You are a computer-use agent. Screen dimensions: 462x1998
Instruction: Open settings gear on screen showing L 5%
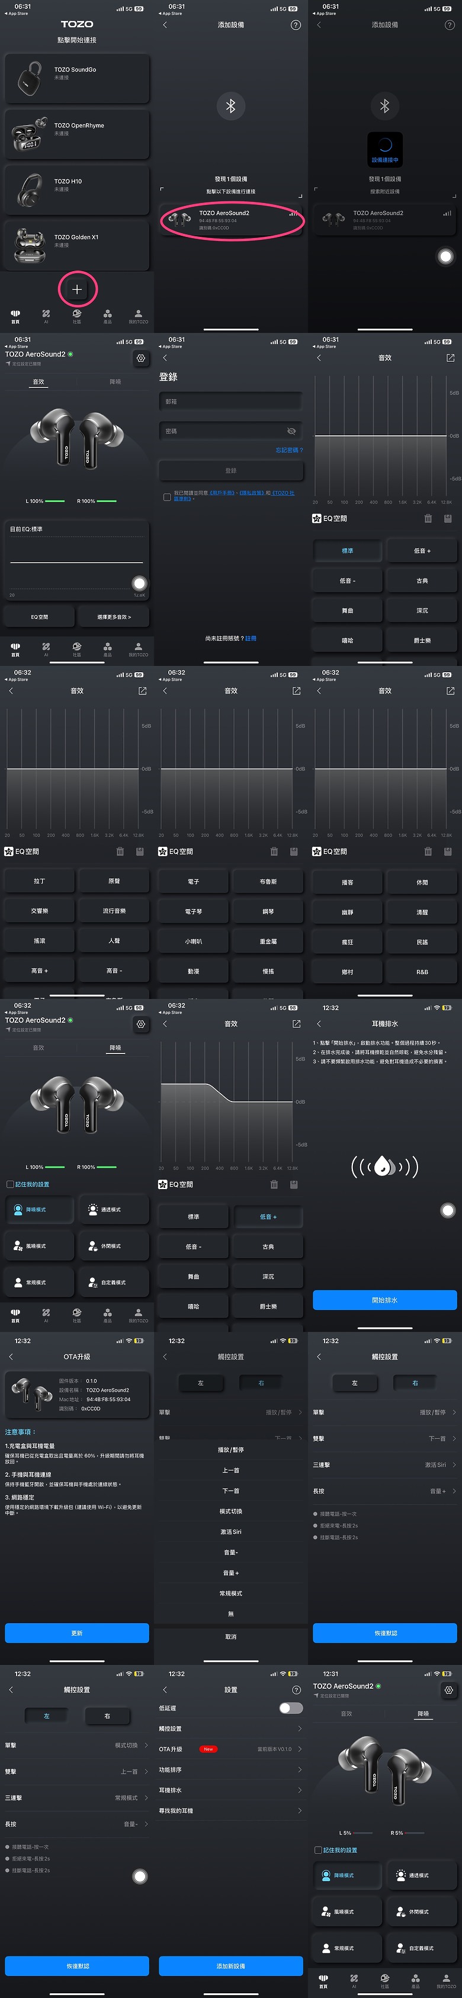[448, 1689]
